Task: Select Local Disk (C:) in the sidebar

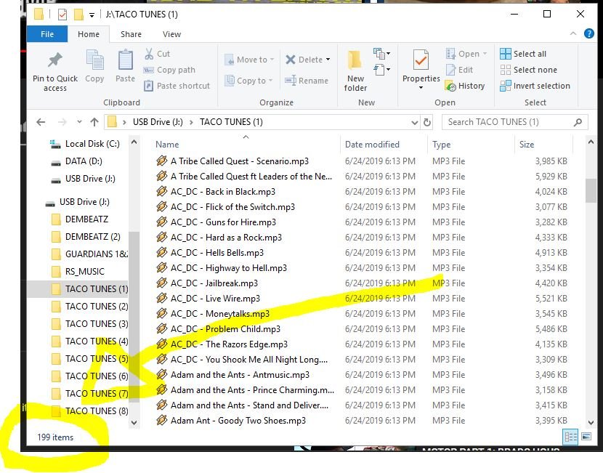Action: [86, 144]
